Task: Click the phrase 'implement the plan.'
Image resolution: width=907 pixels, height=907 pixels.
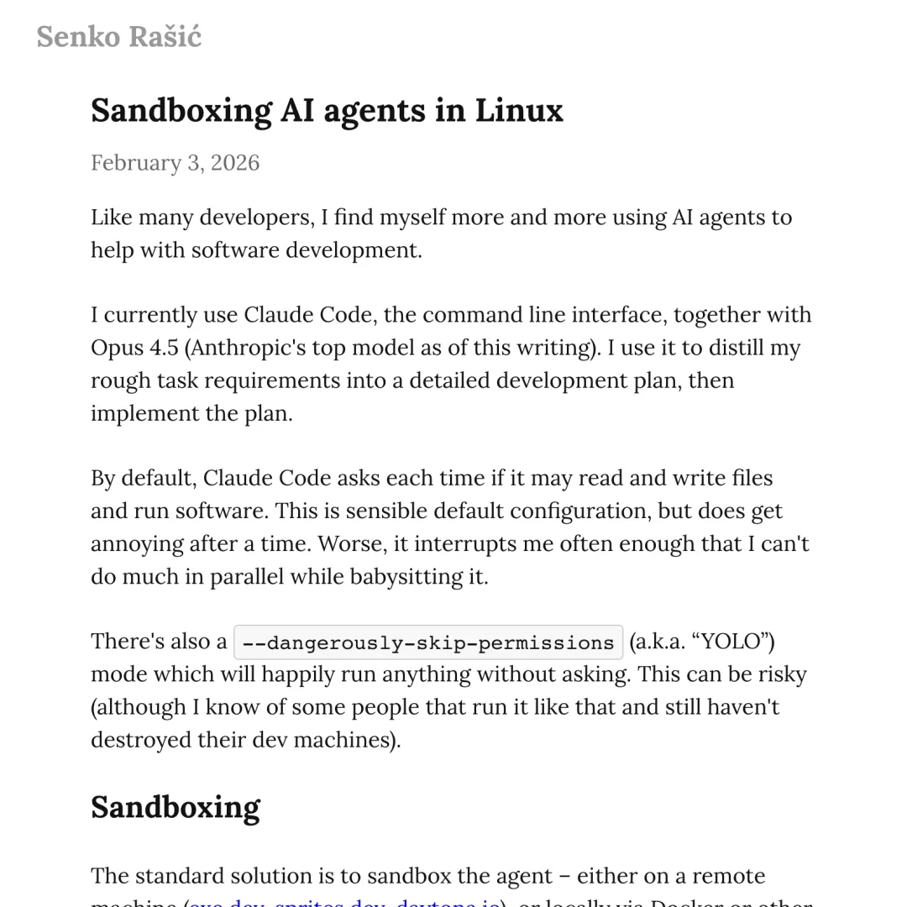Action: click(191, 413)
